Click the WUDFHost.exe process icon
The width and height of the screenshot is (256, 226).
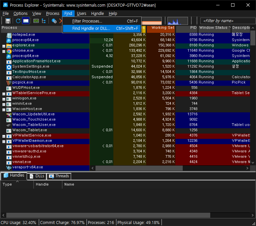[9, 88]
